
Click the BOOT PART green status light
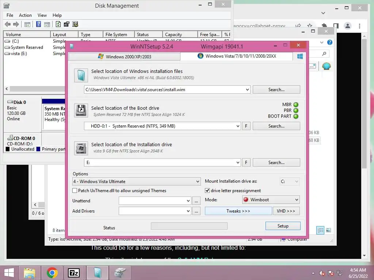click(x=296, y=116)
